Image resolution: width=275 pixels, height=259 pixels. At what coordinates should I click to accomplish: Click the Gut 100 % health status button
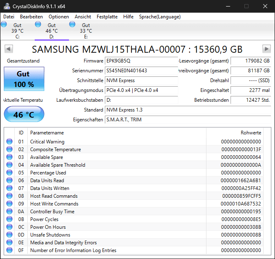click(x=24, y=79)
